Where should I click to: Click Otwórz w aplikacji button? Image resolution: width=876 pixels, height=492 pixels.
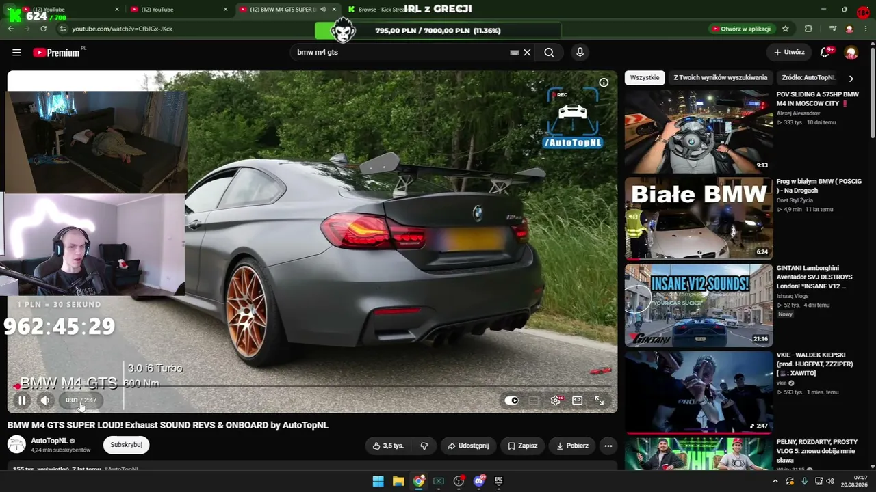[x=742, y=29]
